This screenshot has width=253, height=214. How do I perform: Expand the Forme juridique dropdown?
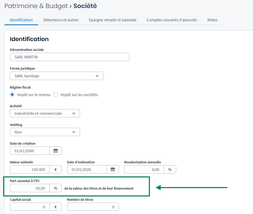click(57, 76)
